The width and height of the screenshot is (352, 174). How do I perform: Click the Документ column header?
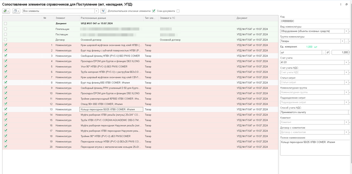click(256, 18)
